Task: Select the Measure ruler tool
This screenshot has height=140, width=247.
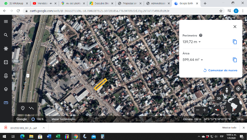Action: click(x=6, y=102)
